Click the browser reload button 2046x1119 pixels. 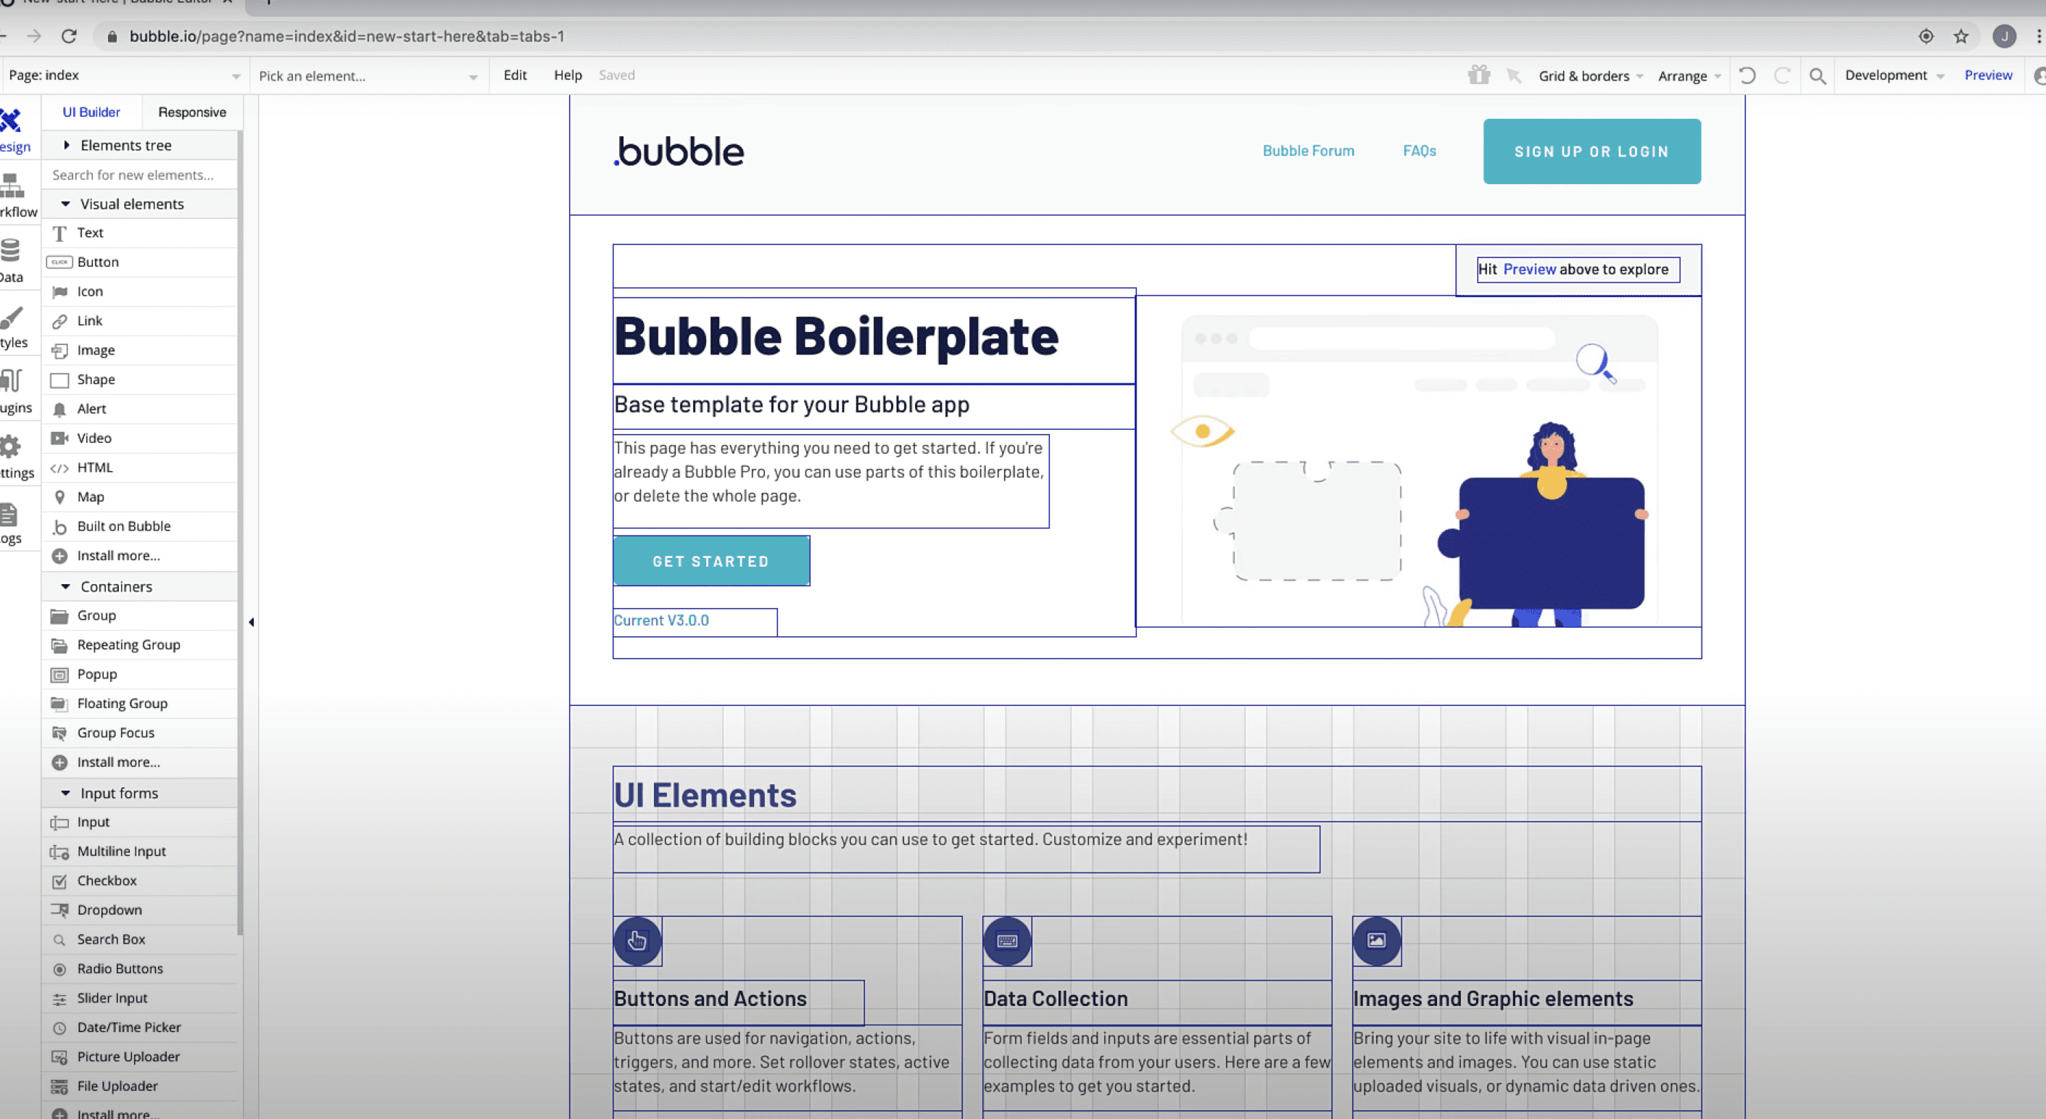pyautogui.click(x=69, y=36)
